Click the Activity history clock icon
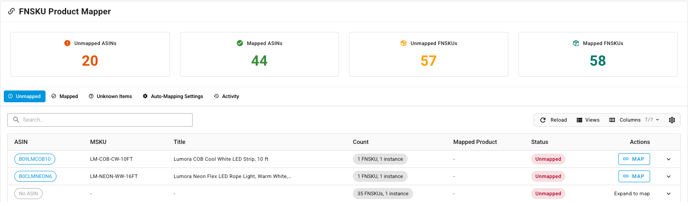Screen dimensions: 688x202 216,96
